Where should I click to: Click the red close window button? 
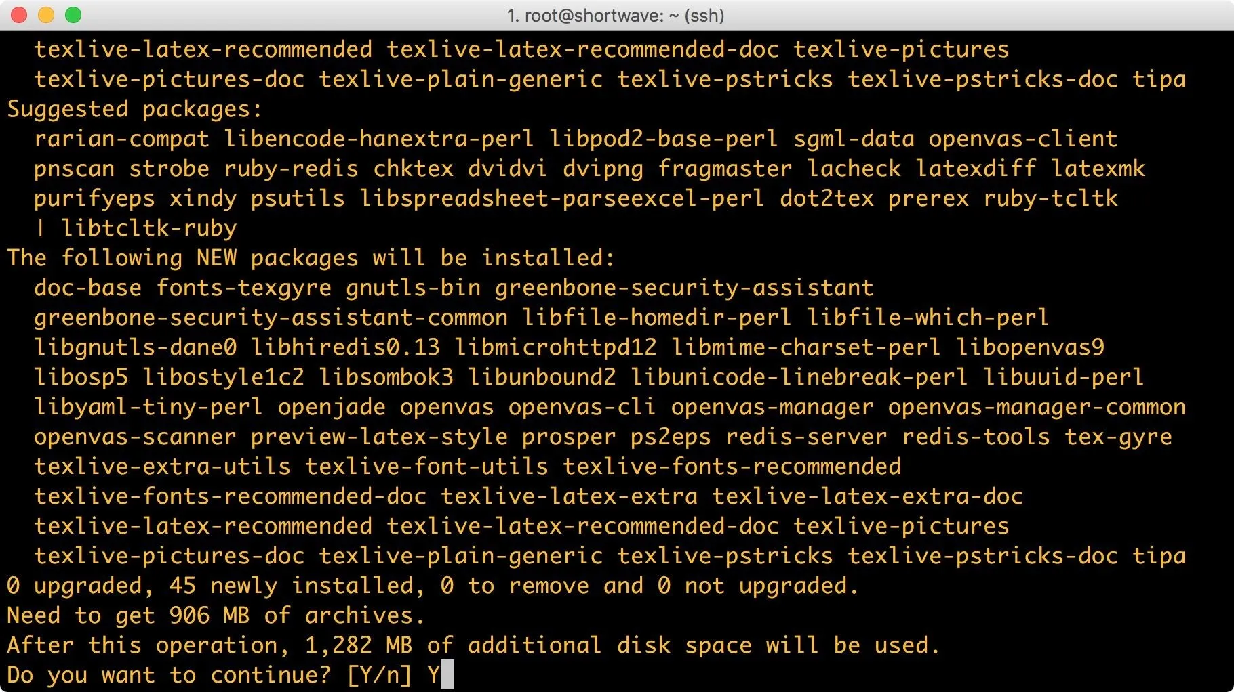coord(19,15)
